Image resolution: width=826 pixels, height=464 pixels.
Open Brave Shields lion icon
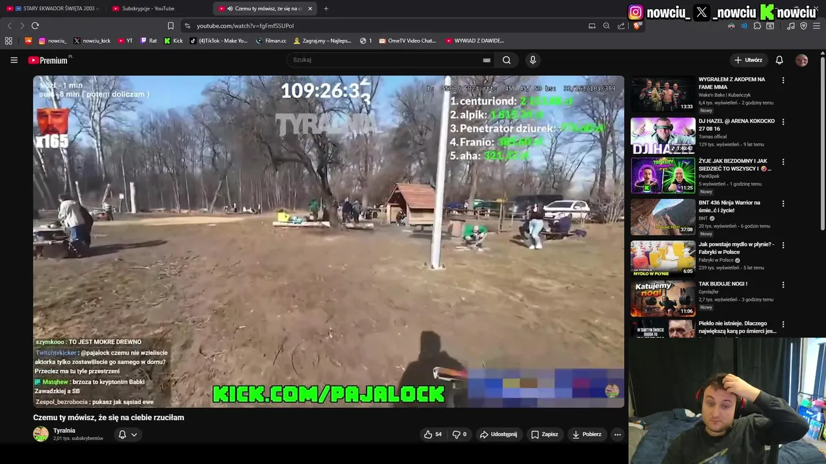[636, 26]
